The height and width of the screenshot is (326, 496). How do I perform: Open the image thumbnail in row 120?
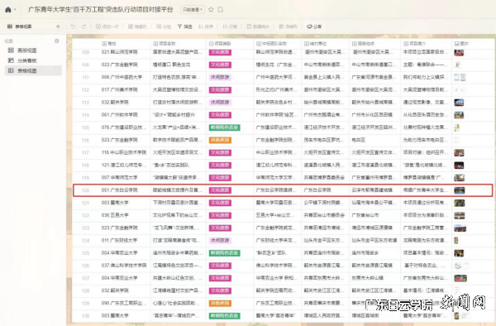tap(460, 190)
